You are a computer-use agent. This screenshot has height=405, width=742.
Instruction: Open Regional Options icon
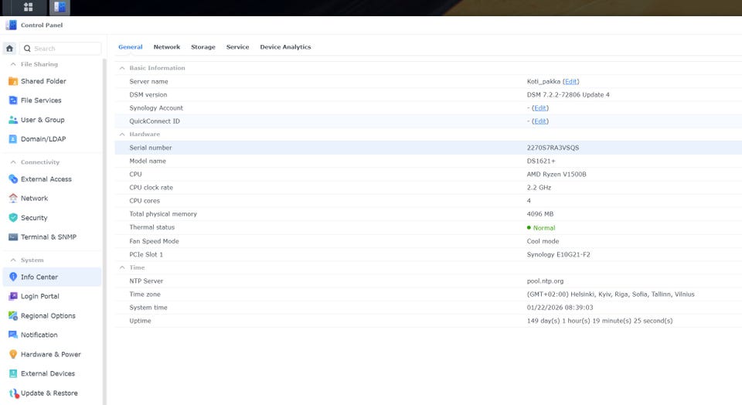[13, 315]
